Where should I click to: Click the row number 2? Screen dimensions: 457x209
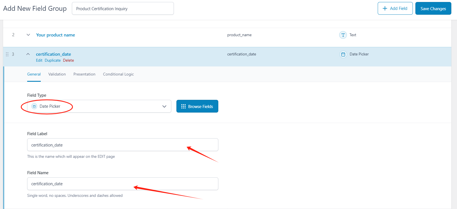[x=13, y=35]
